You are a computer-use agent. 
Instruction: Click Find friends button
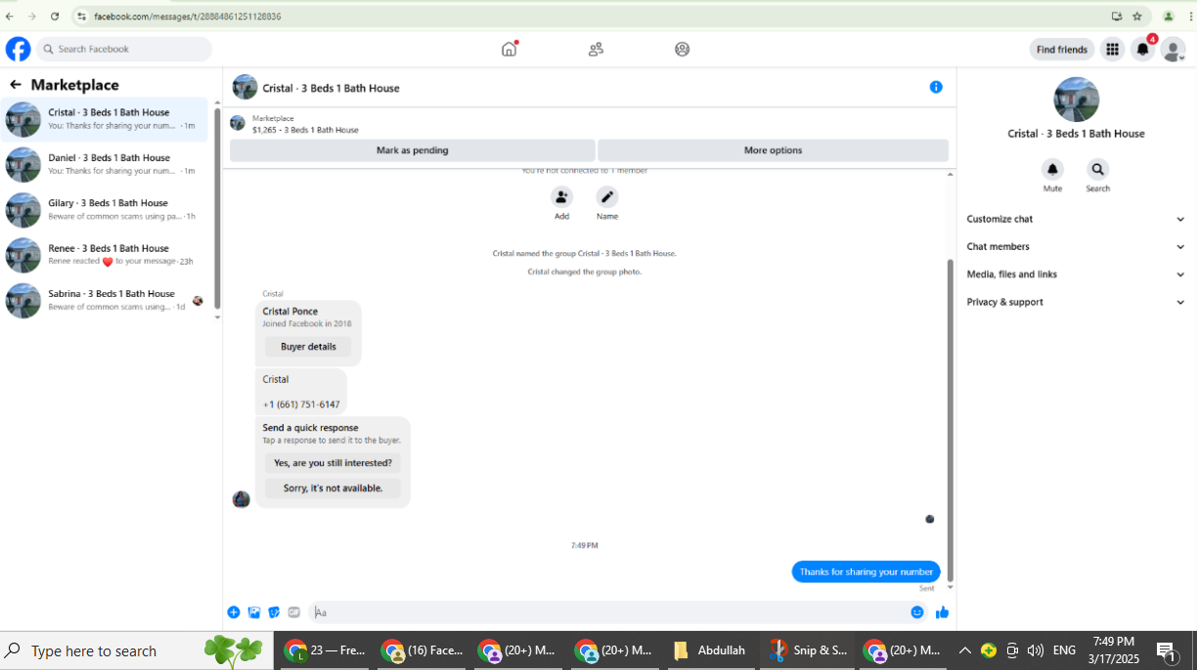point(1062,50)
